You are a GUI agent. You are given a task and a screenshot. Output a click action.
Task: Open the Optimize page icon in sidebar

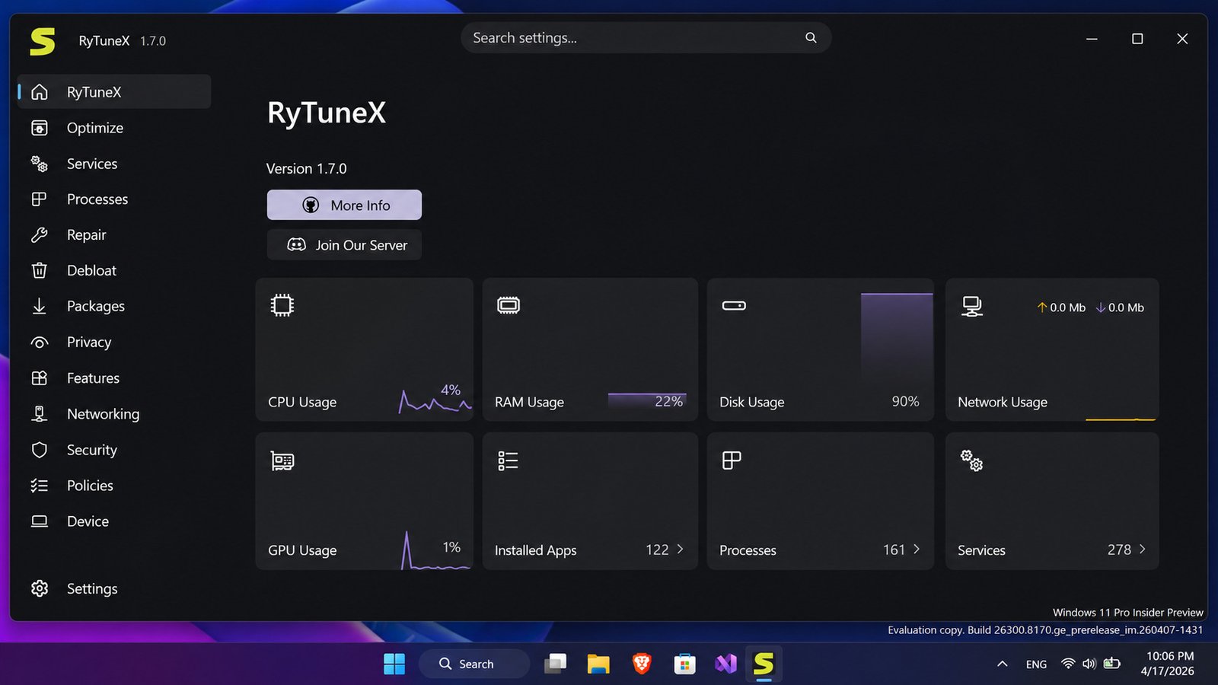[40, 128]
